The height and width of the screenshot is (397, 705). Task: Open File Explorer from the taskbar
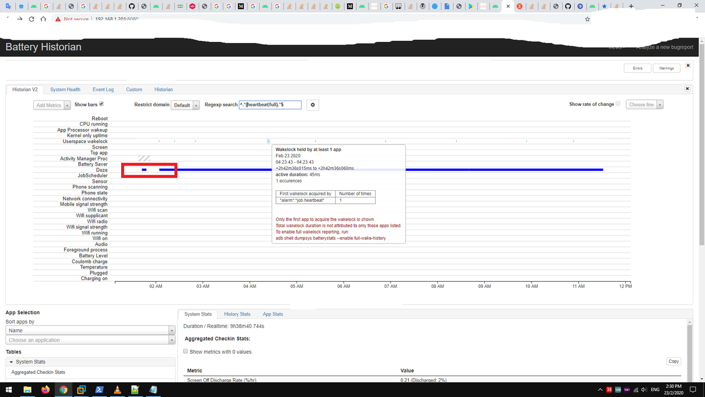click(27, 389)
